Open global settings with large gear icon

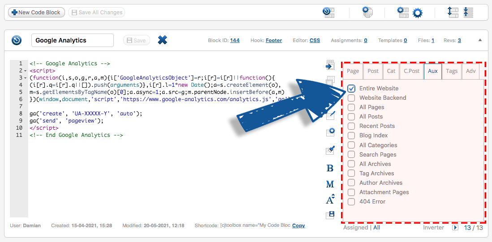pyautogui.click(x=417, y=13)
